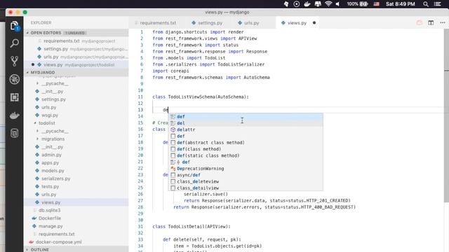Click the date and time in the menu bar
Image resolution: width=449 pixels, height=252 pixels.
tap(401, 4)
